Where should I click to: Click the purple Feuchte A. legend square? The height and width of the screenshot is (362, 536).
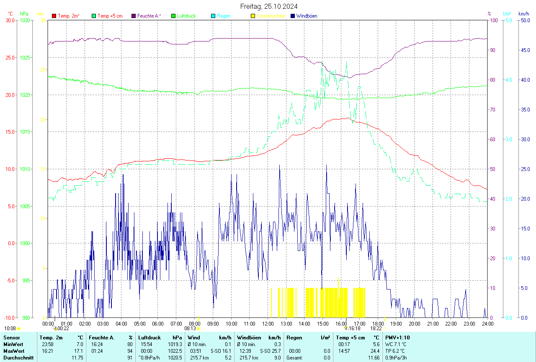(134, 16)
